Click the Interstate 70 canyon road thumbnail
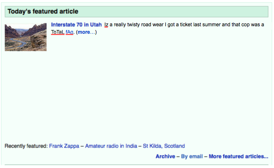274x168 pixels. [26, 37]
